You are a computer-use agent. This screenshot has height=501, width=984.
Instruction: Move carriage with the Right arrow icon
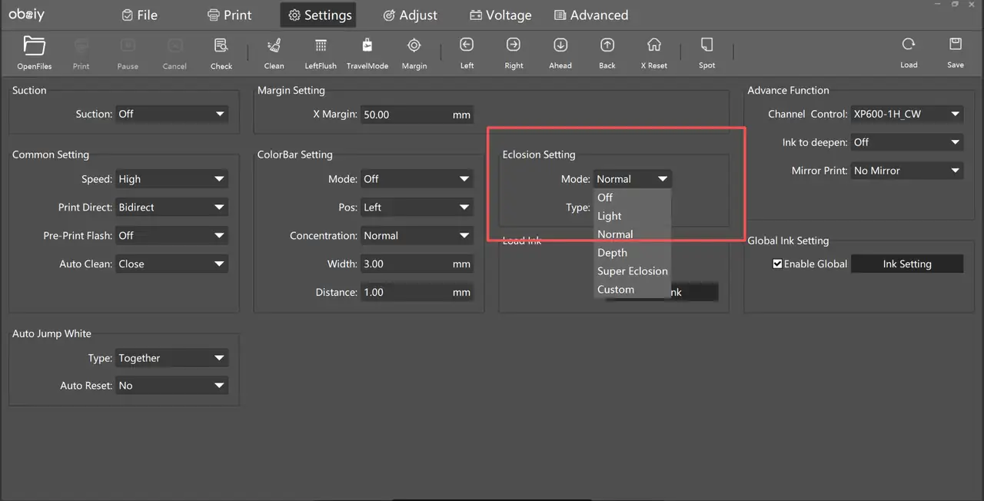[x=514, y=45]
